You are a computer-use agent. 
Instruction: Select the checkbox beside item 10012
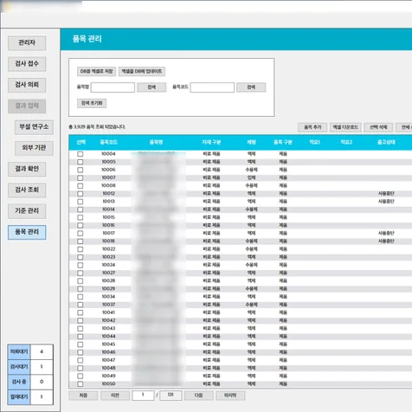click(x=80, y=194)
